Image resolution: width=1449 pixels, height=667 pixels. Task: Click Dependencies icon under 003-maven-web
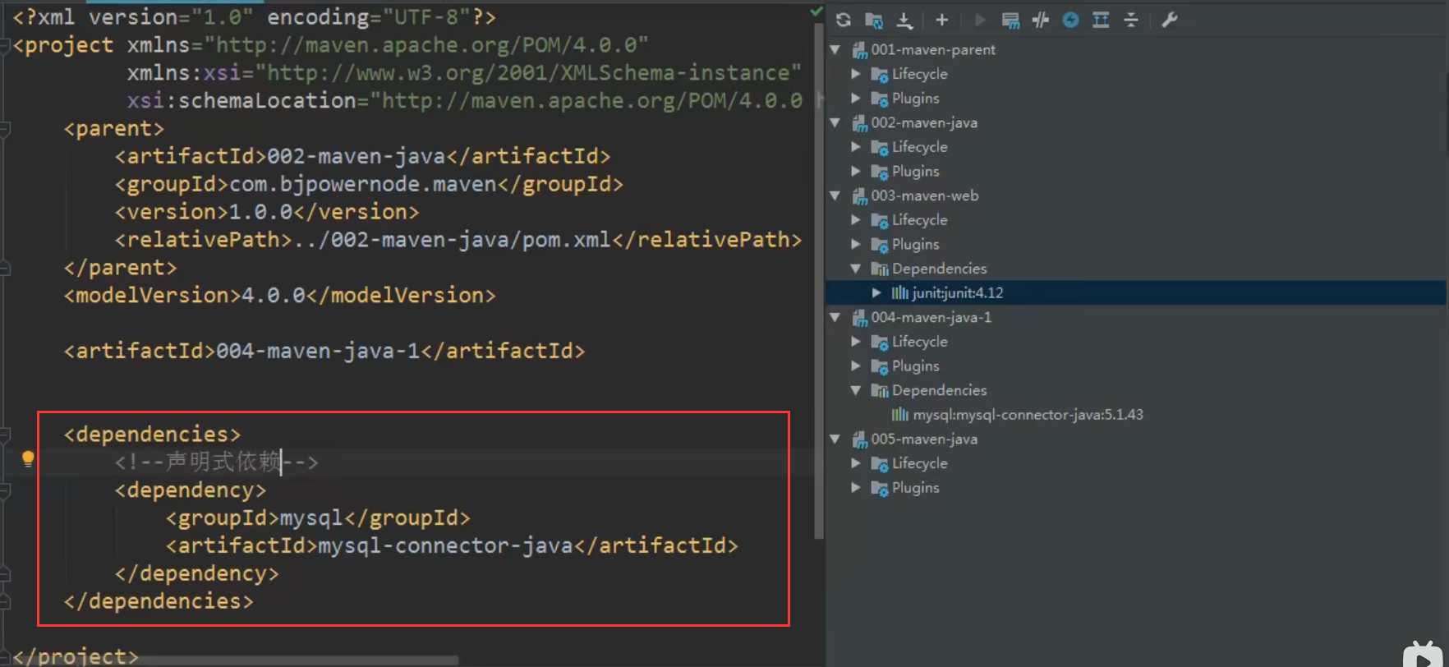[x=880, y=269]
